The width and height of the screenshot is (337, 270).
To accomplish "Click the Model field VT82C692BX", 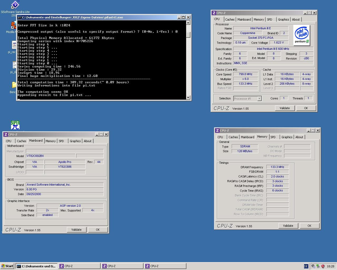I will pos(51,156).
